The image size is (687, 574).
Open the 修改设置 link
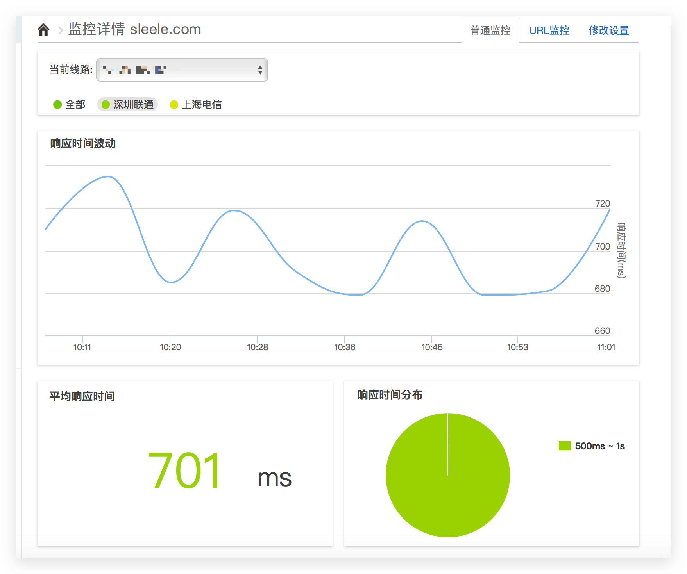[x=608, y=30]
